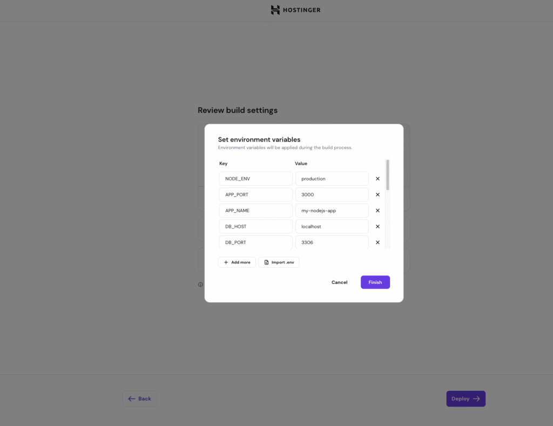Edit the production value field
Screen dimensions: 553x426
332,179
